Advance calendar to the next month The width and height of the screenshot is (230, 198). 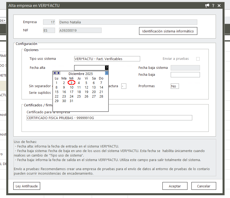tap(58, 73)
